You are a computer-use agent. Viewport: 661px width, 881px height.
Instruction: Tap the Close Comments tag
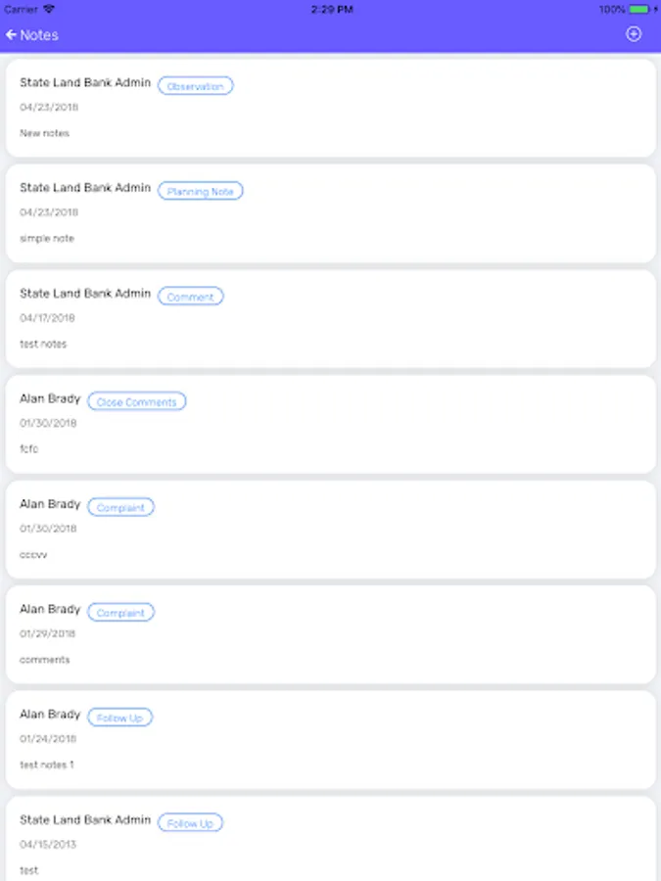point(137,402)
